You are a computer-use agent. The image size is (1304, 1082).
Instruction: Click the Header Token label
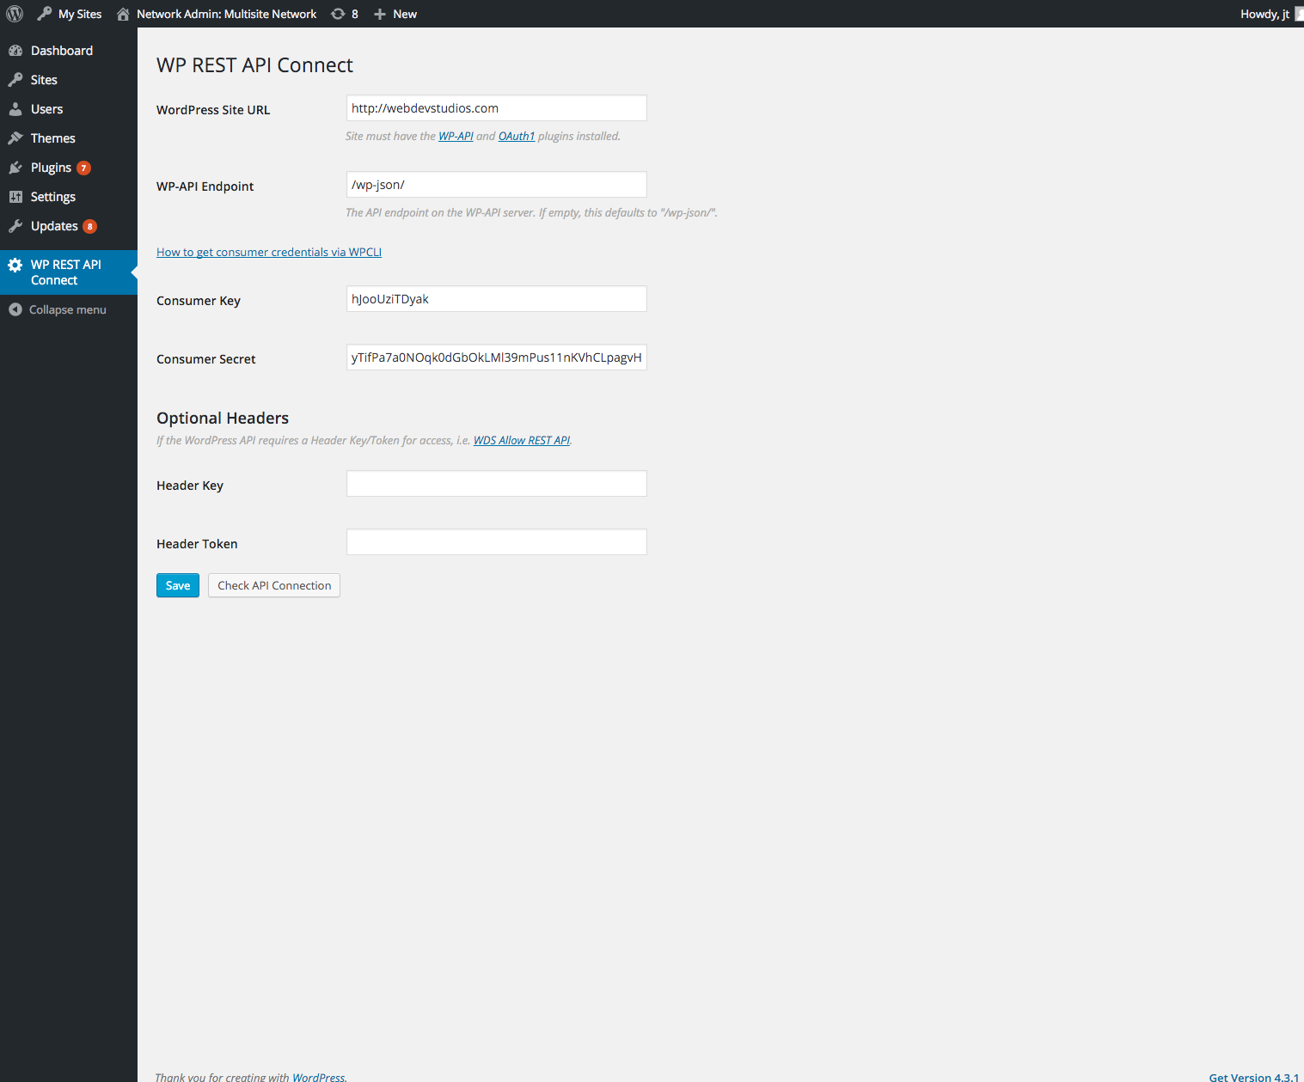point(197,544)
